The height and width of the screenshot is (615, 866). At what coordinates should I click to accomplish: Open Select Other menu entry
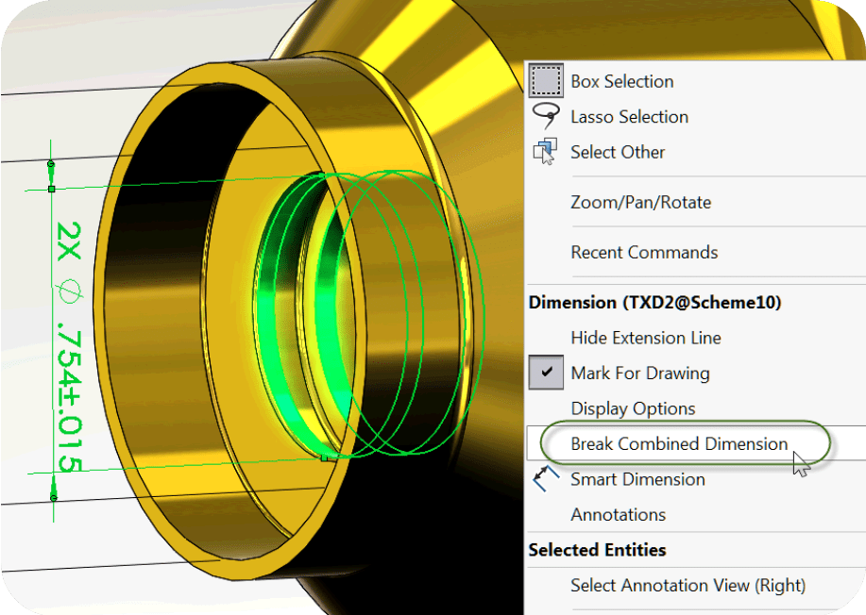pyautogui.click(x=618, y=152)
